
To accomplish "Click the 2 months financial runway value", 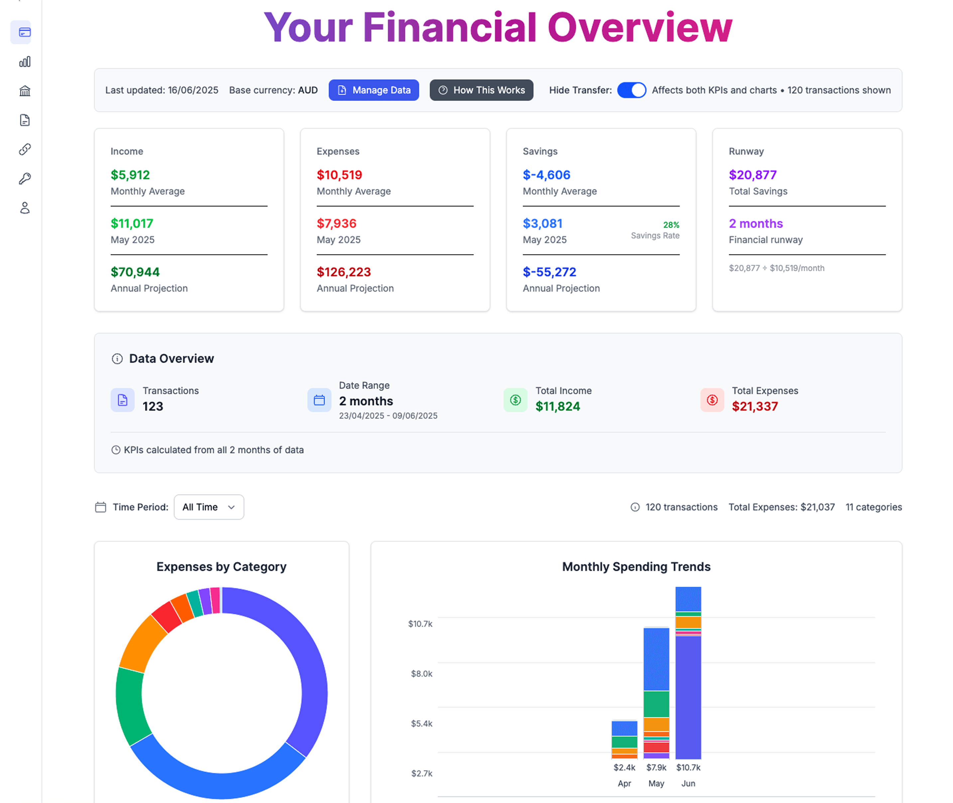I will point(756,223).
